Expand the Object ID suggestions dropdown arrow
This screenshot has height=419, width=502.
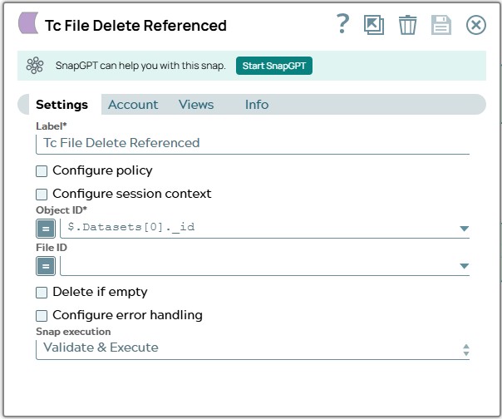[465, 229]
